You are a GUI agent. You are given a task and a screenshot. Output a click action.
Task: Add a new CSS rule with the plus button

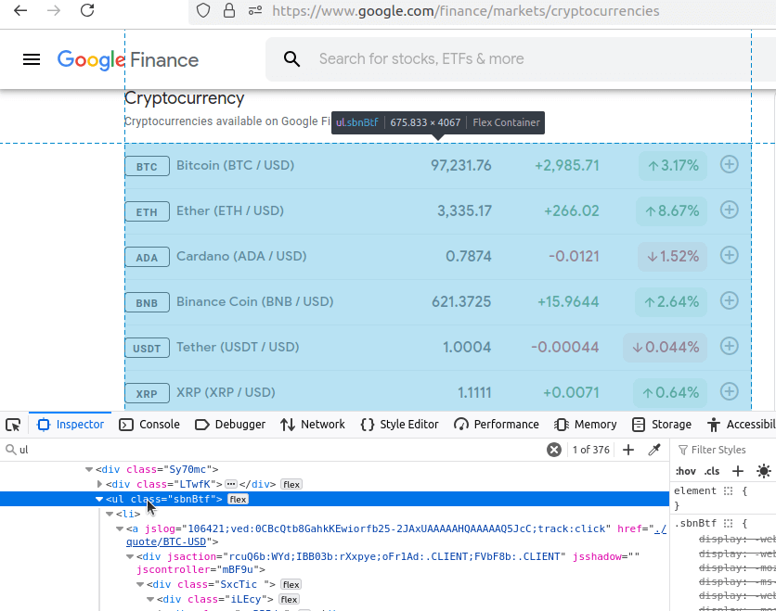pyautogui.click(x=738, y=471)
